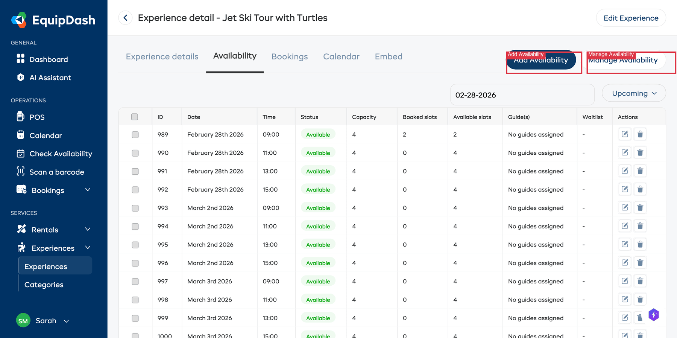This screenshot has height=338, width=677.
Task: Delete availability row 996
Action: coord(640,263)
